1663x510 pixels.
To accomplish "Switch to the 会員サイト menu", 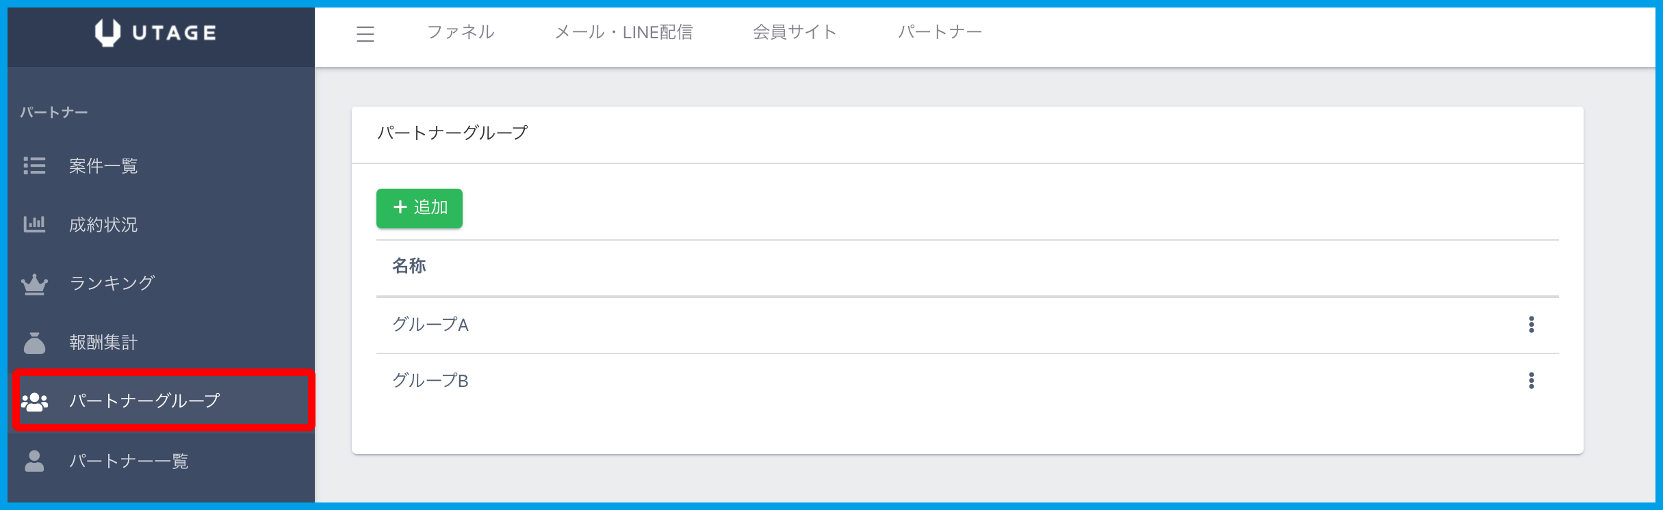I will 795,32.
